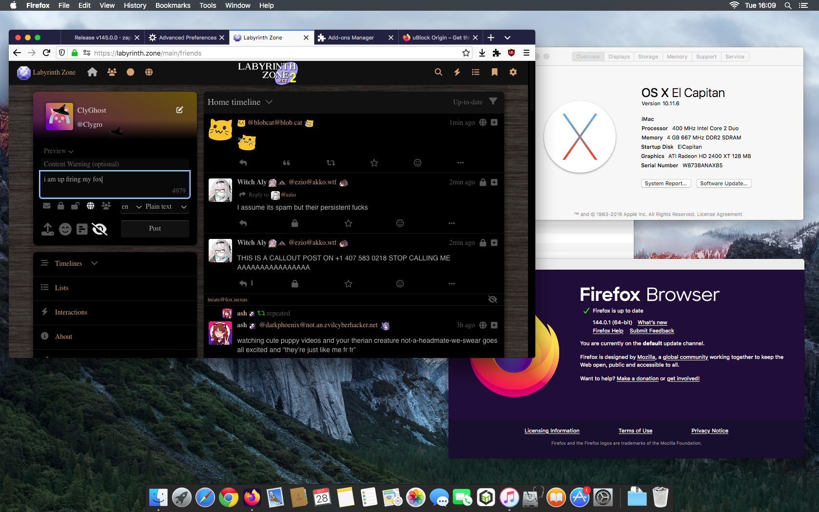Favorite the blobcat post with star icon

[374, 163]
